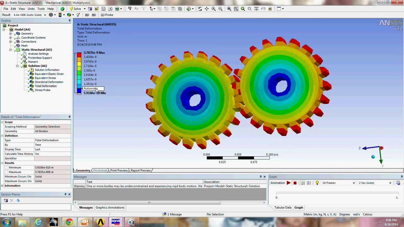This screenshot has width=404, height=227.
Task: Close the Messages panel
Action: click(x=264, y=177)
